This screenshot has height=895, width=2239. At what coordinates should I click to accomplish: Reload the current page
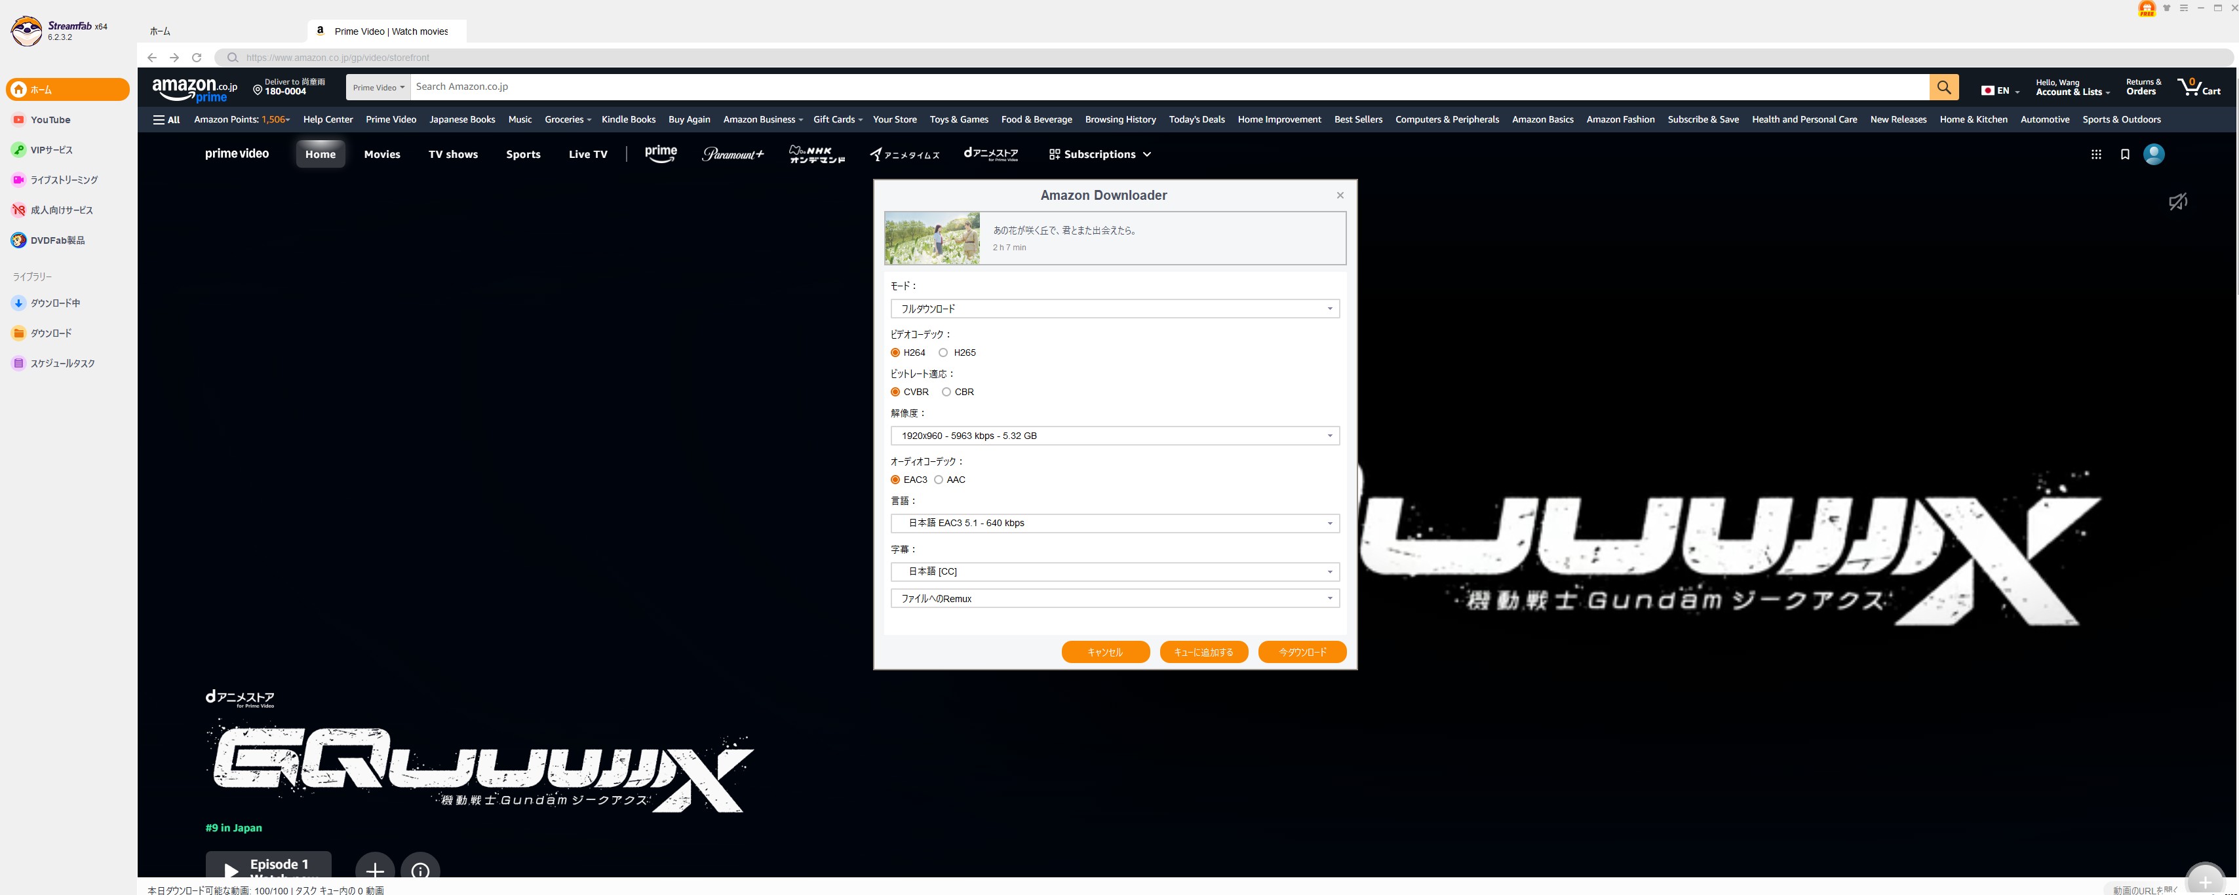coord(197,58)
